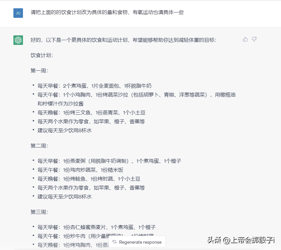Click the 饮食计划 heading text
The width and height of the screenshot is (281, 250).
pyautogui.click(x=41, y=55)
